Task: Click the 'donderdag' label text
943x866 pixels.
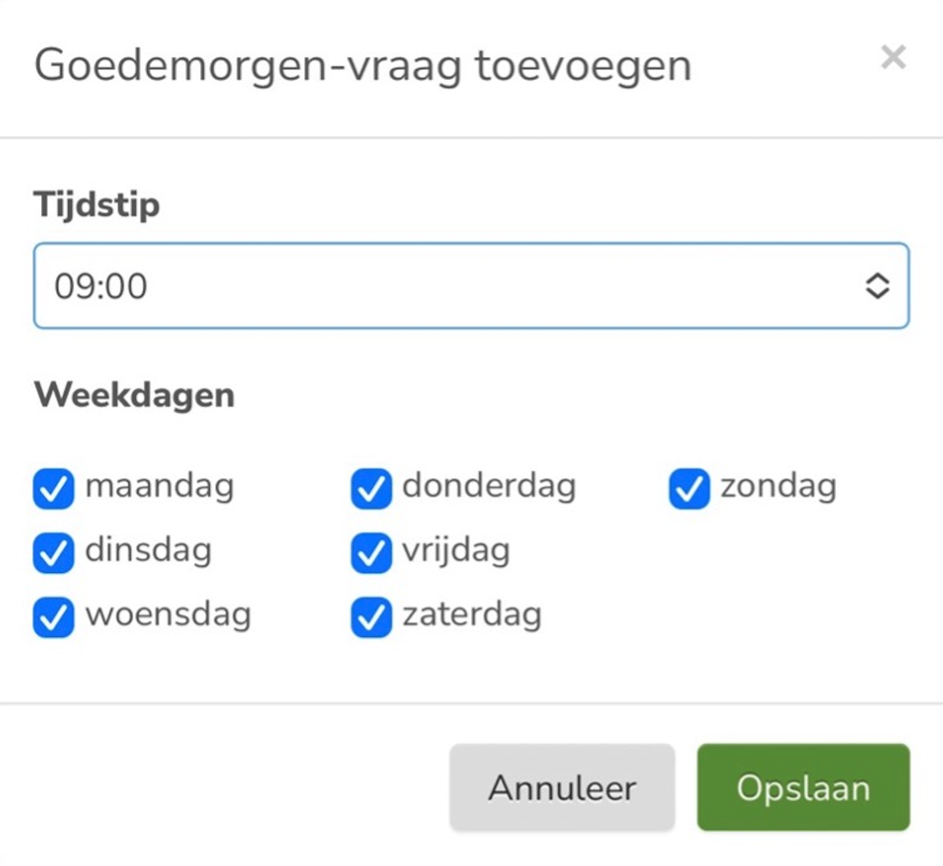Action: pyautogui.click(x=489, y=486)
